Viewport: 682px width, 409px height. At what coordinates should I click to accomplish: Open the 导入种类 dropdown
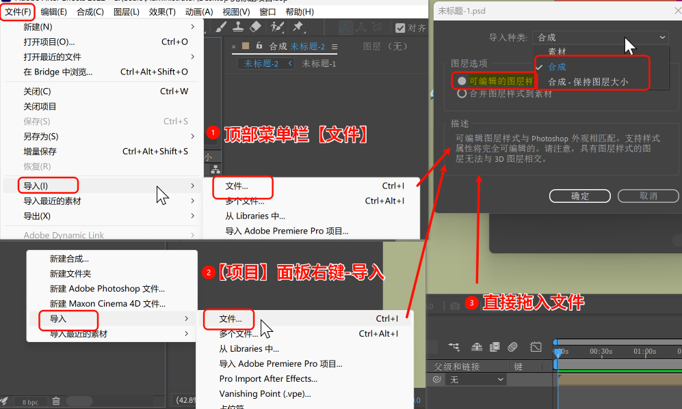(x=601, y=38)
